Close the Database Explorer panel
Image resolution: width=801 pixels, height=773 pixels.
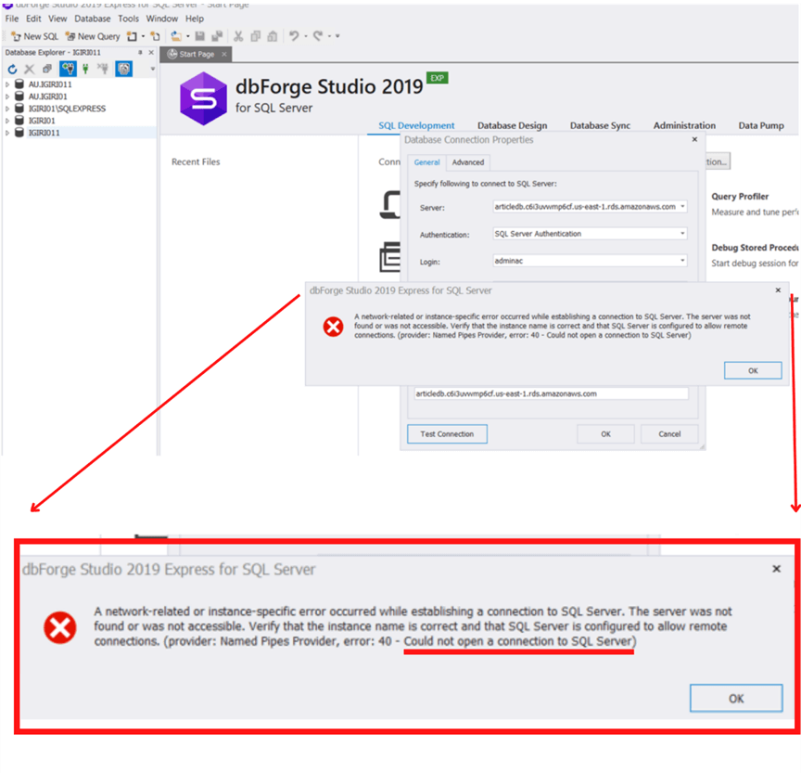coord(151,53)
